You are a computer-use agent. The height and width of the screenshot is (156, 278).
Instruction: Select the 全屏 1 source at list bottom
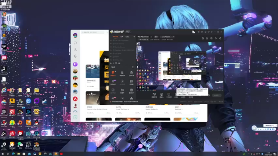point(118,63)
